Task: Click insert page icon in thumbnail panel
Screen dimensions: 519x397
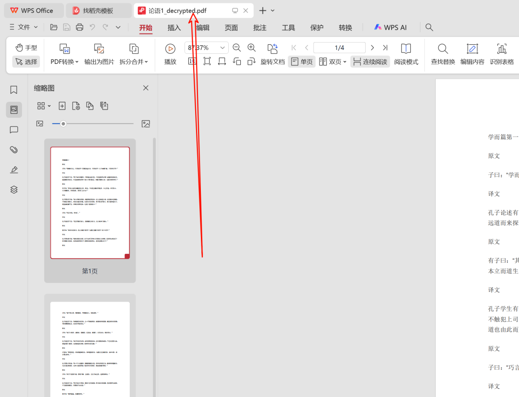Action: tap(62, 106)
